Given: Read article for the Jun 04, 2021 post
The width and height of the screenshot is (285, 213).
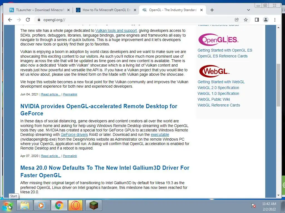Looking at the screenshot, I should (x=51, y=94).
